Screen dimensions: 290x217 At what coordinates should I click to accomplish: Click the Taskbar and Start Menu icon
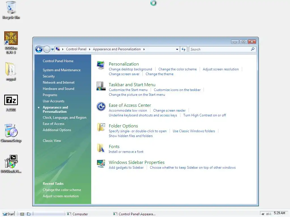(101, 86)
